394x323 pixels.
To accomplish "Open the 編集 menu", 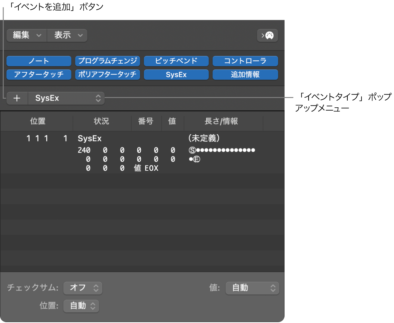I will (26, 35).
